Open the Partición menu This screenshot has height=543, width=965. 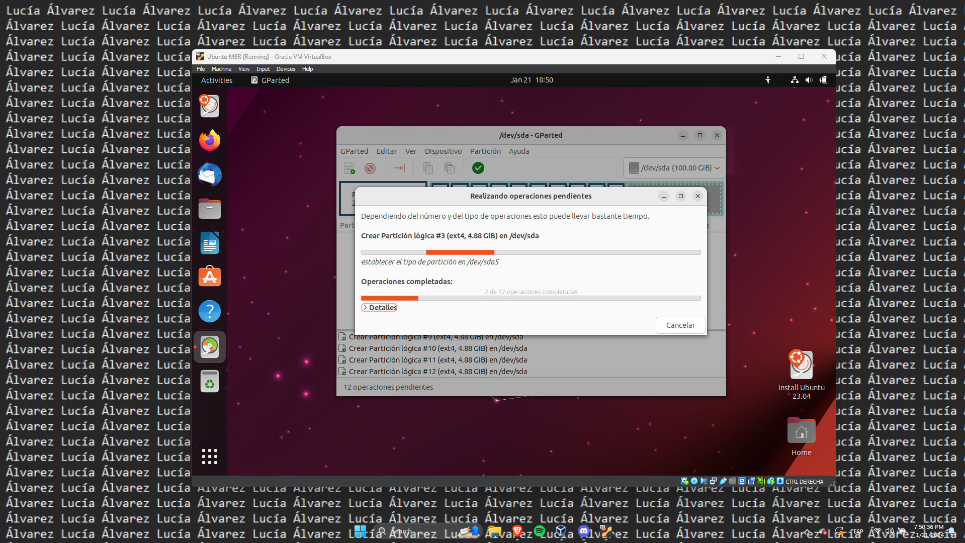(x=485, y=151)
